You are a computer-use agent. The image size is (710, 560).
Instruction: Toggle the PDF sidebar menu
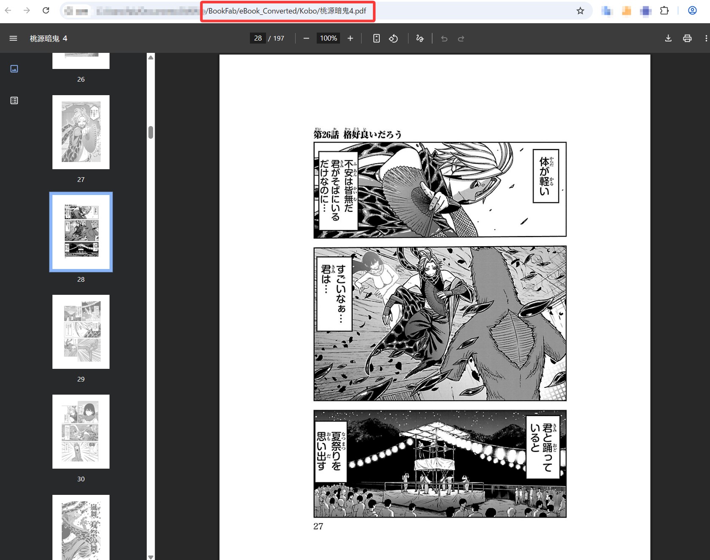point(13,38)
